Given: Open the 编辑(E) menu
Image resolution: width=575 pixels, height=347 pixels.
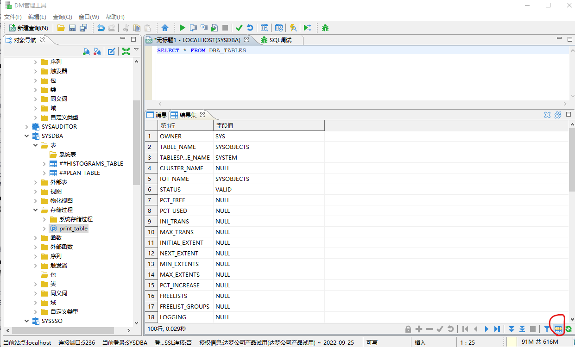Looking at the screenshot, I should pyautogui.click(x=37, y=17).
